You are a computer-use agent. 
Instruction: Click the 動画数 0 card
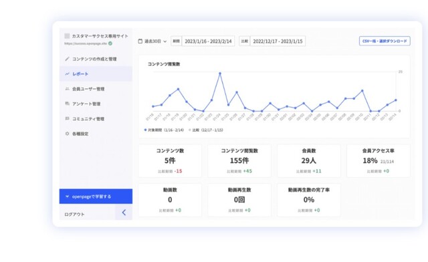170,200
